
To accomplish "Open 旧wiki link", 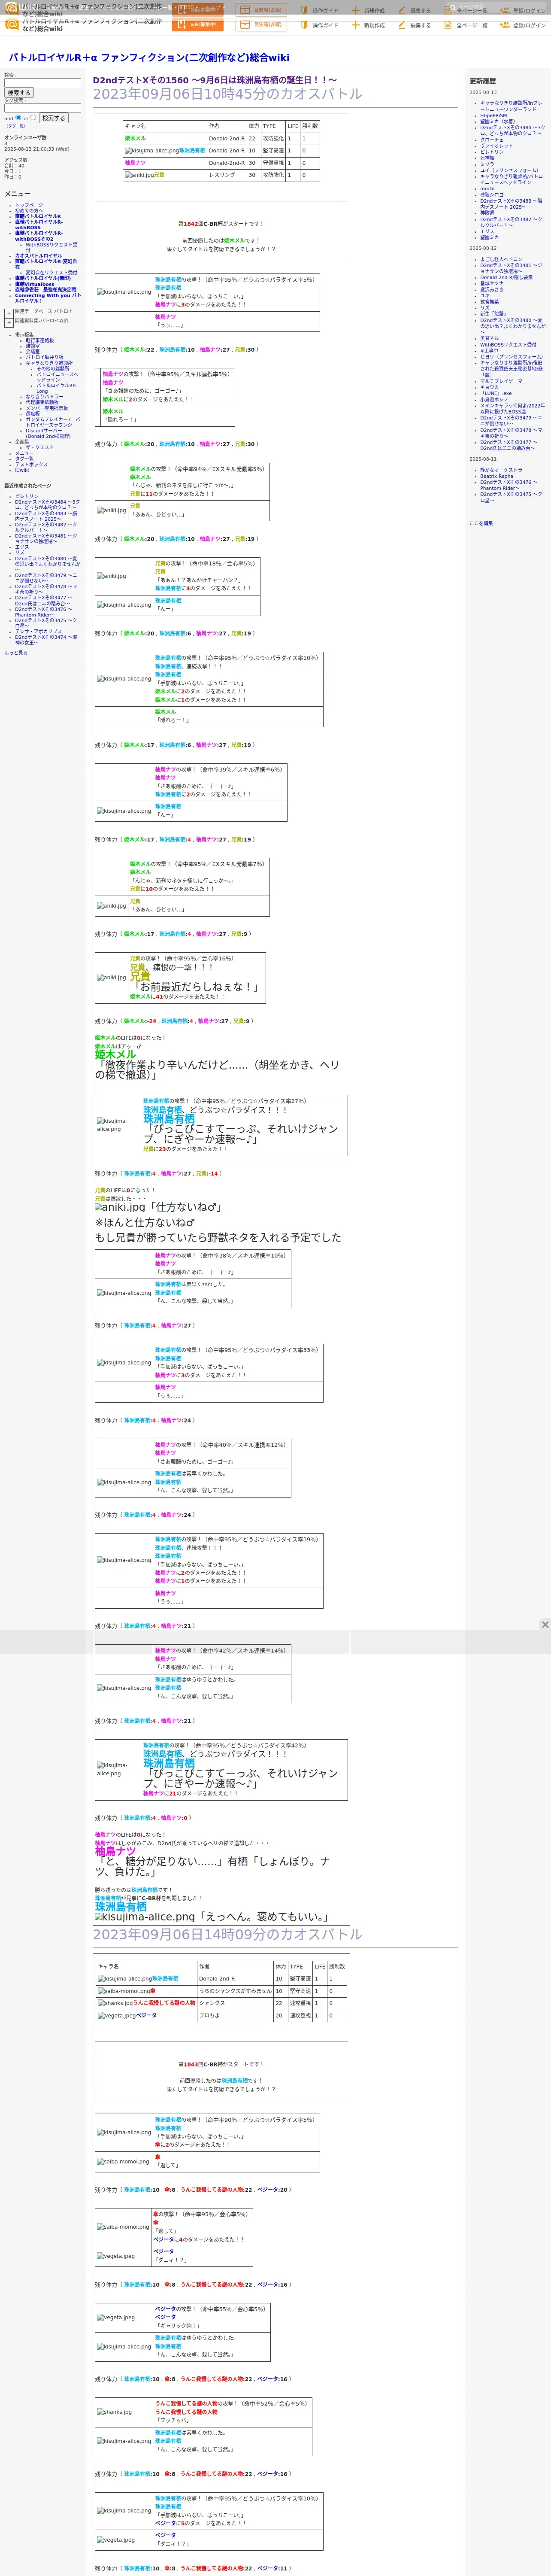I will tap(22, 470).
